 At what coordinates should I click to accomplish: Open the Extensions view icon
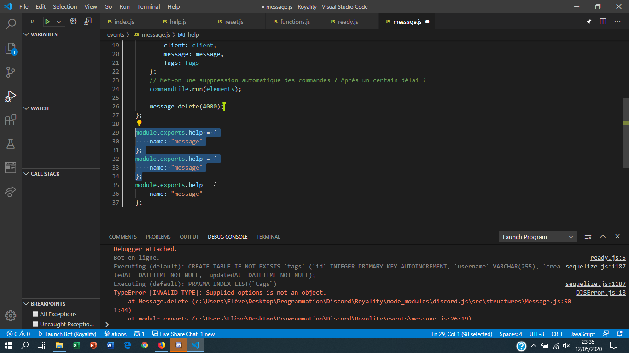tap(11, 120)
